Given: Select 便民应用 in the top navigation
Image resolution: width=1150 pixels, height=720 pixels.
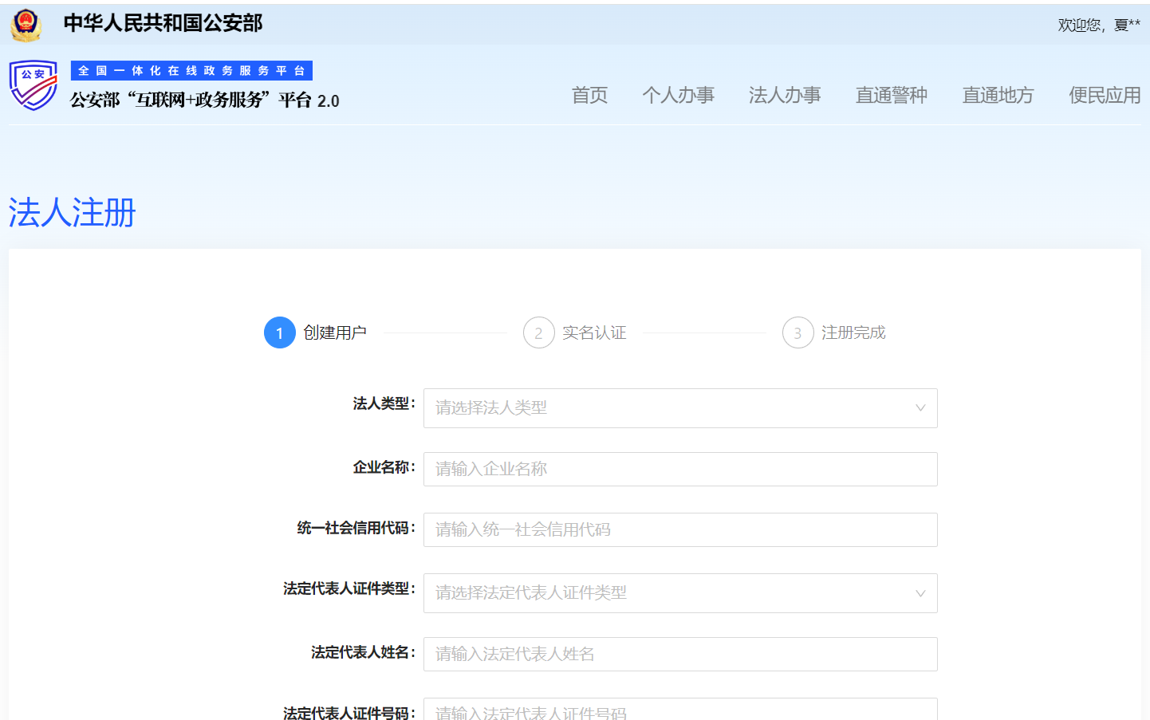Looking at the screenshot, I should 1104,95.
